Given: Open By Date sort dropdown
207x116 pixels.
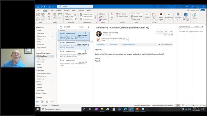Looking at the screenshot, I should (82, 27).
